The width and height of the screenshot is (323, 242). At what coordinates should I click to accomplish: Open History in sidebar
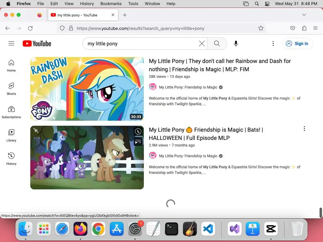coord(11,159)
